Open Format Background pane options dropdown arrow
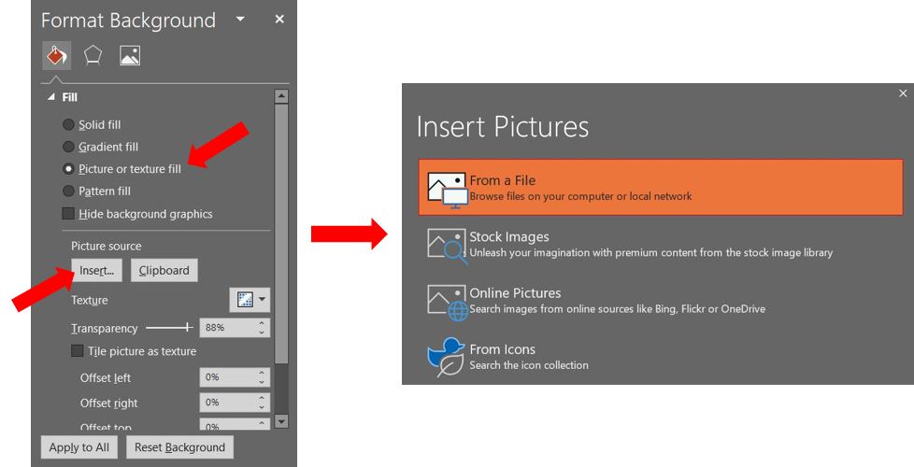This screenshot has width=914, height=467. coord(240,20)
